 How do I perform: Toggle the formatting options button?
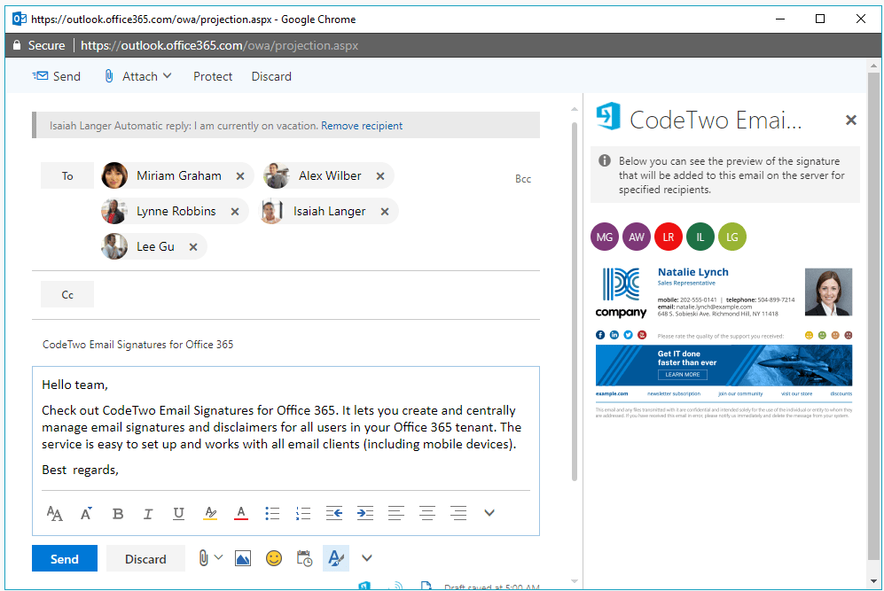336,558
